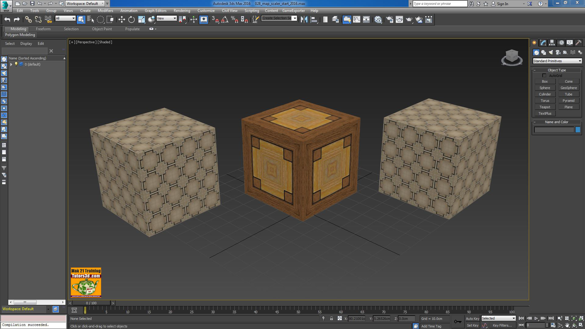Click the Scene Explorer horizontal scrollbar
The height and width of the screenshot is (329, 585).
click(x=37, y=302)
